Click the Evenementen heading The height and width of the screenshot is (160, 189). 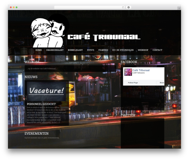tap(37, 134)
